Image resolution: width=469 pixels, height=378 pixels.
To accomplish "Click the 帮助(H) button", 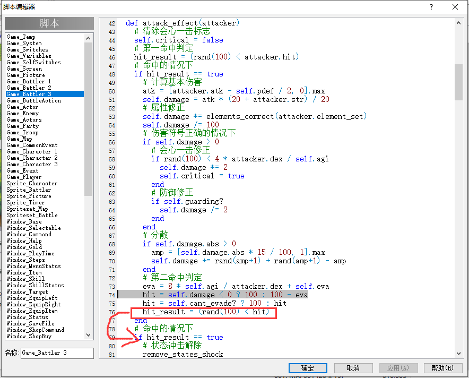I will click(x=442, y=368).
